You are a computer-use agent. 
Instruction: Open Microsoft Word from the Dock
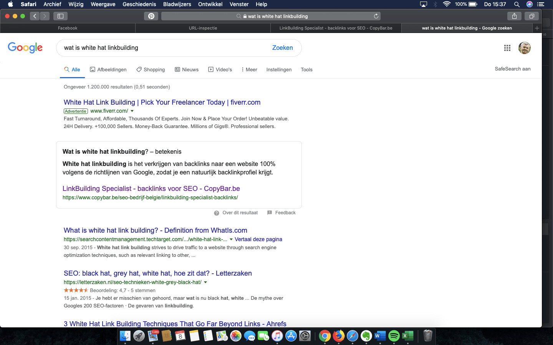(380, 336)
